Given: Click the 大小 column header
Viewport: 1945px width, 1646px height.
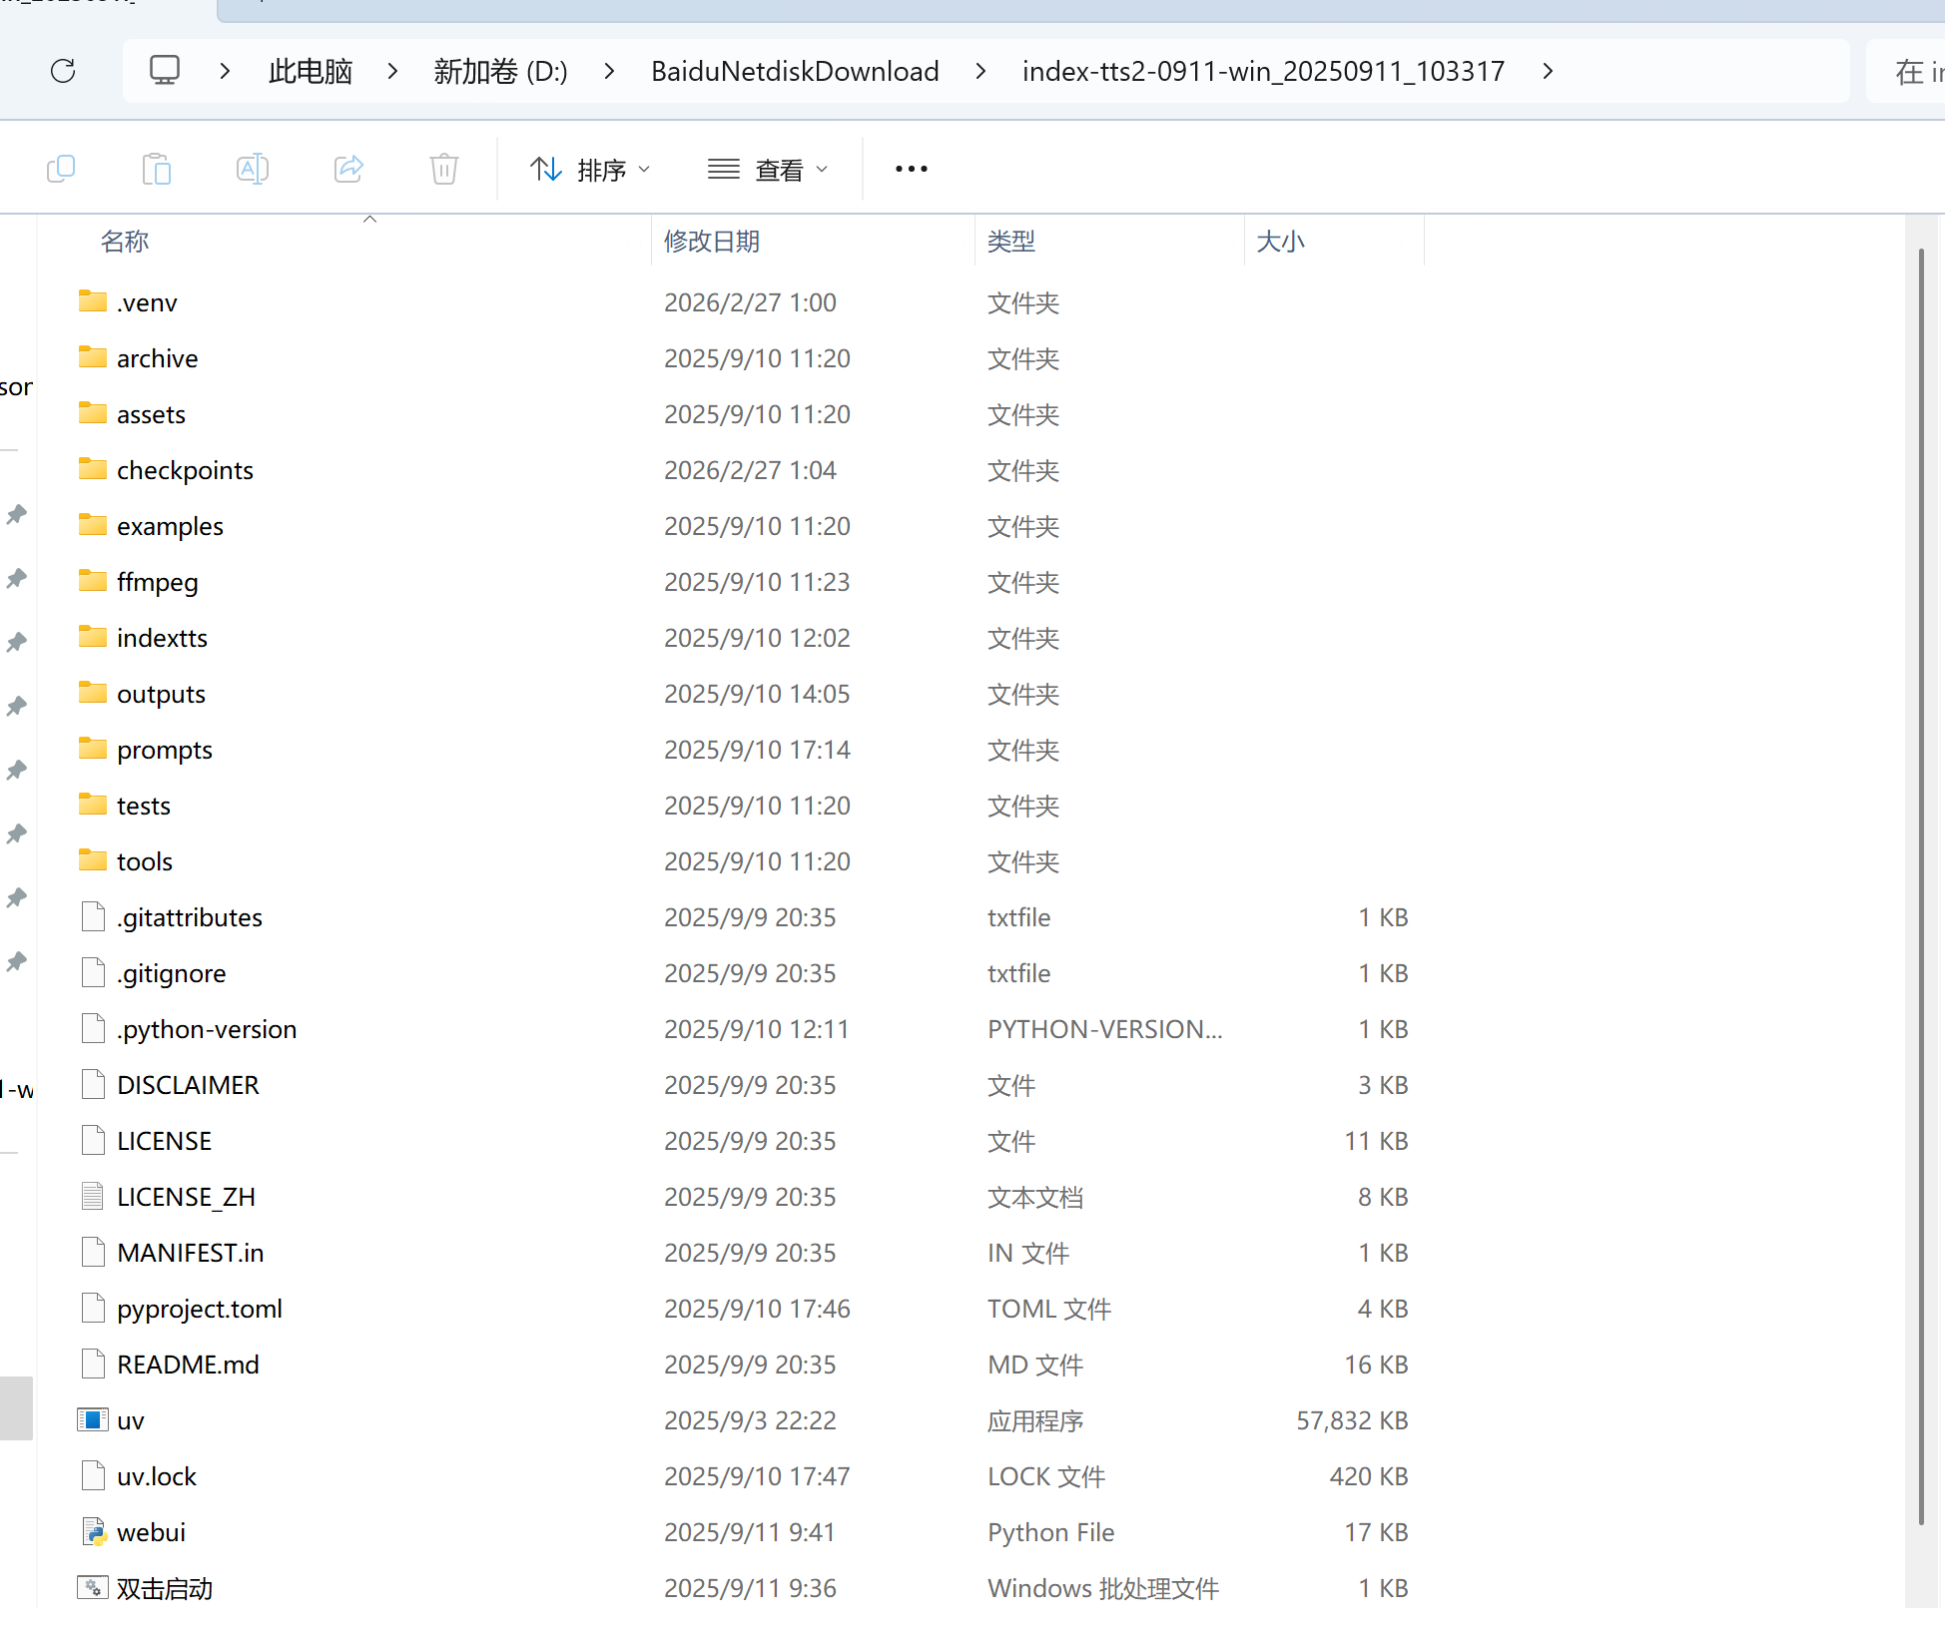Looking at the screenshot, I should coord(1280,242).
